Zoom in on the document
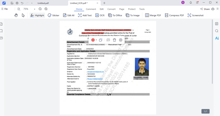 point(46,9)
